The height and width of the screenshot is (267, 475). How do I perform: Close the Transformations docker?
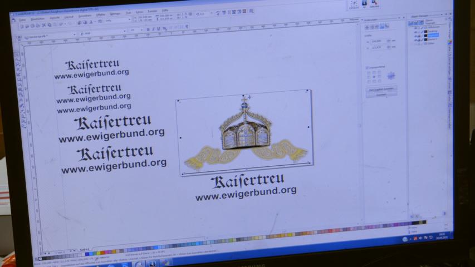click(x=404, y=17)
